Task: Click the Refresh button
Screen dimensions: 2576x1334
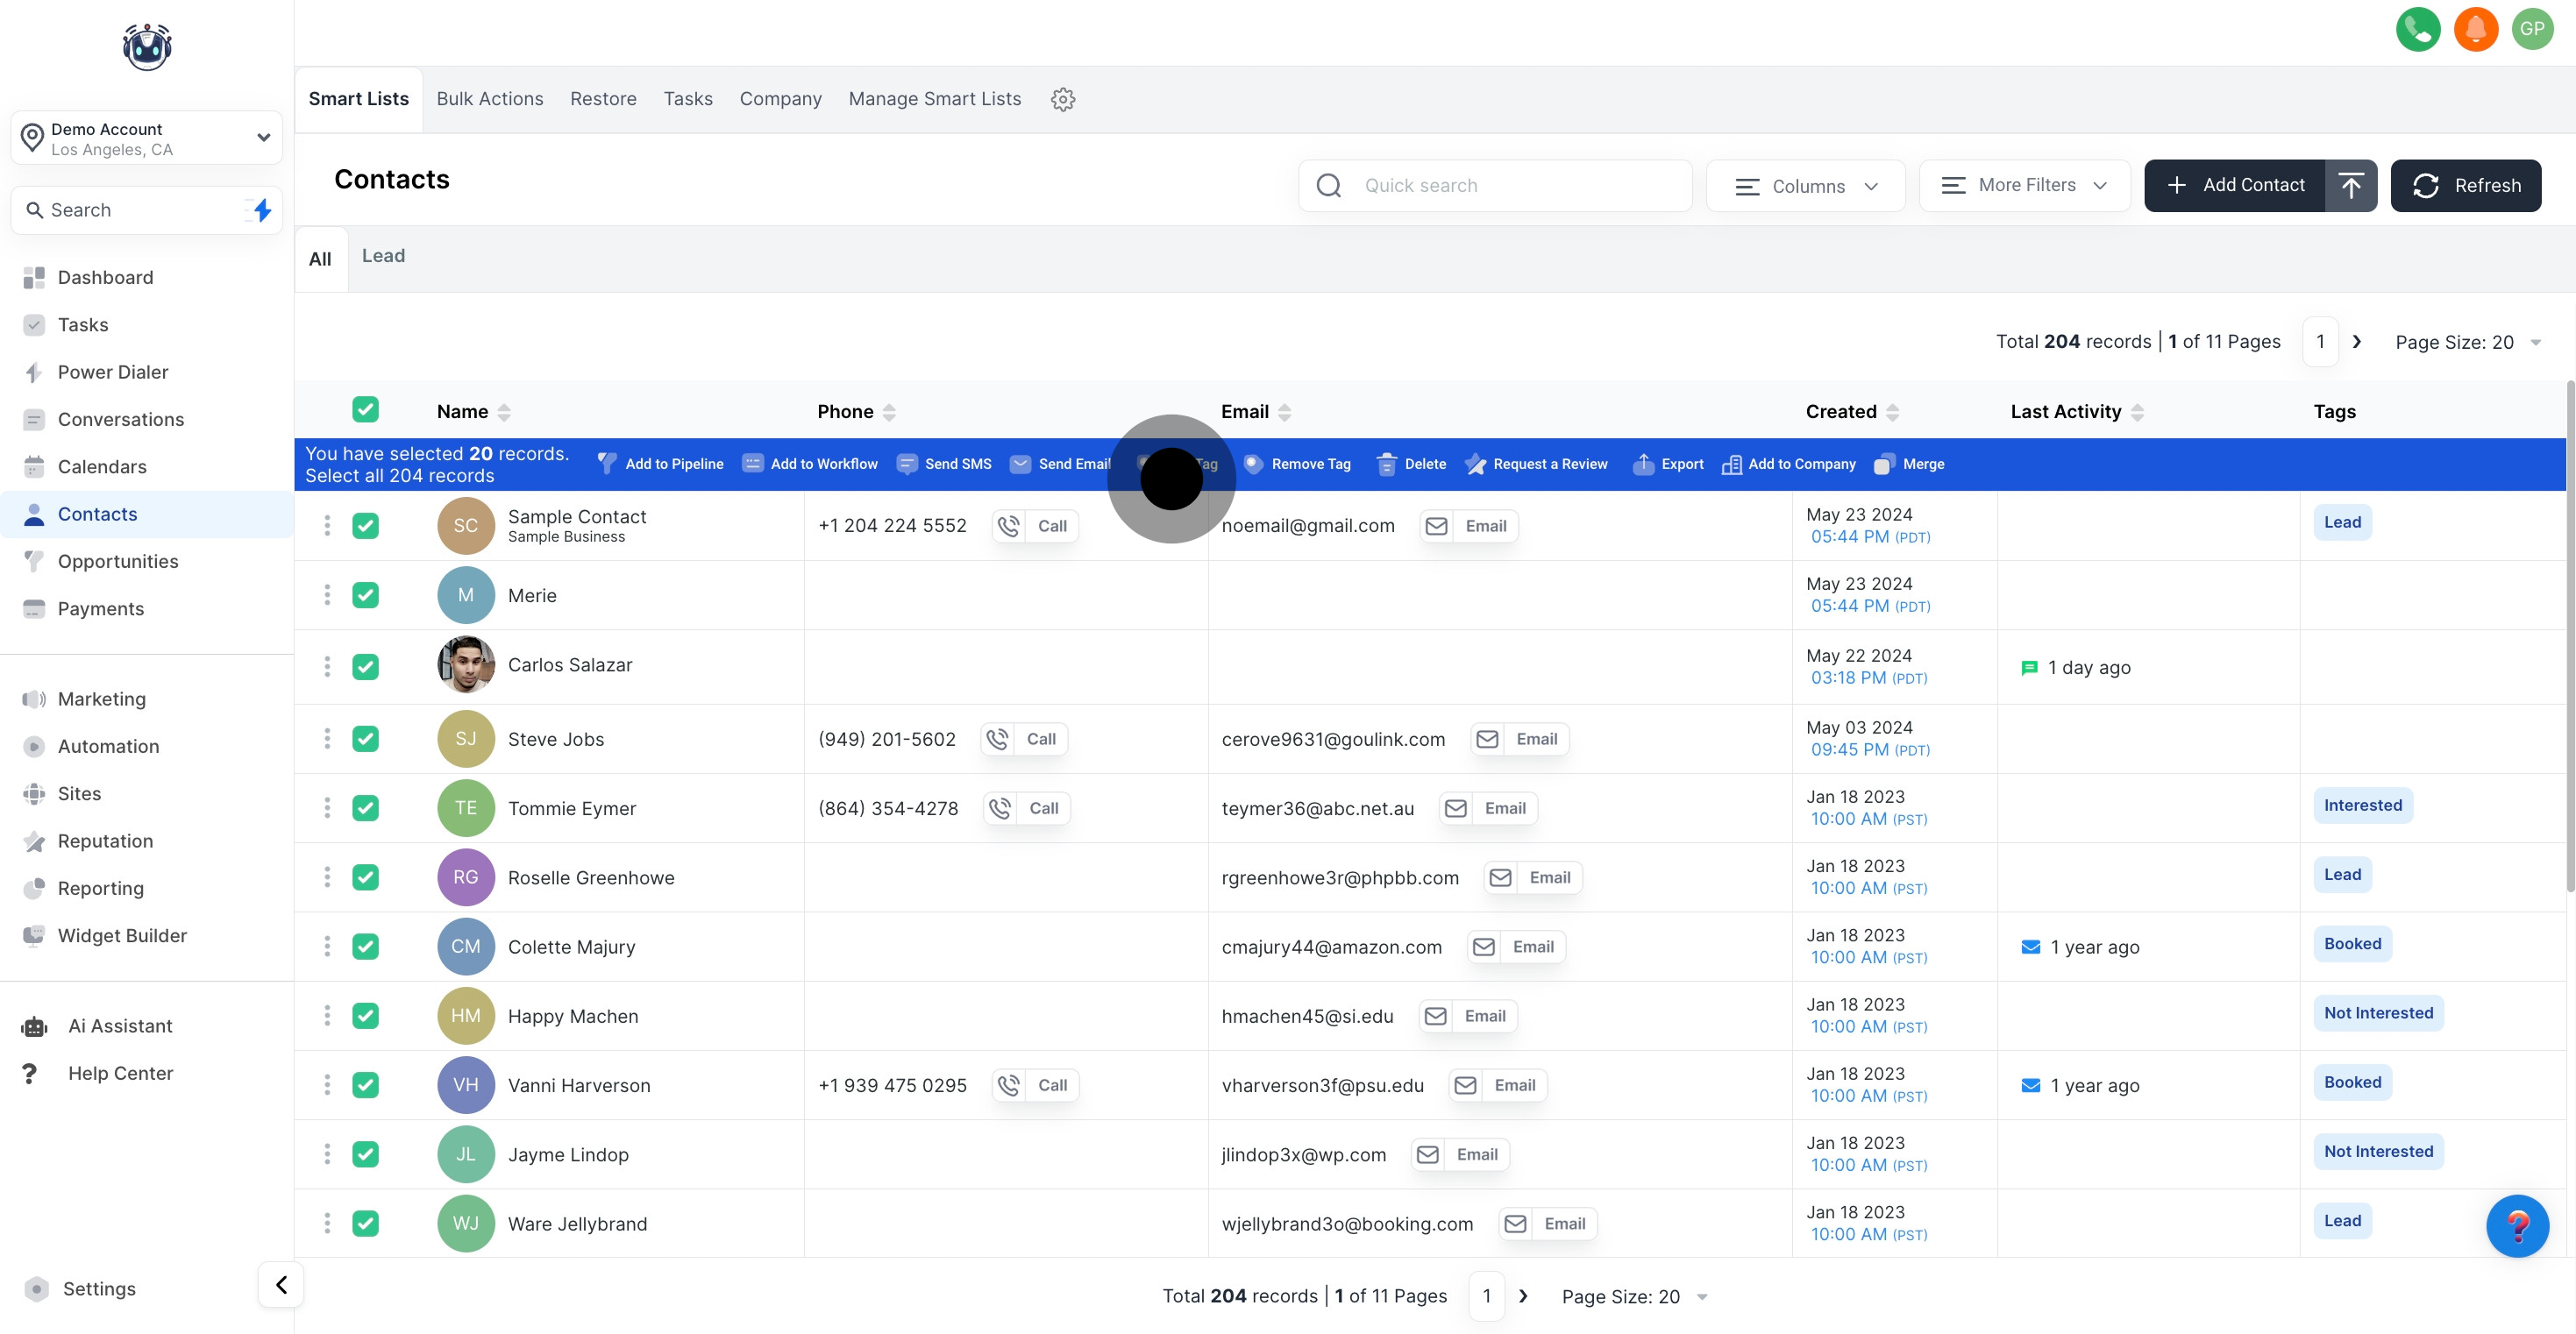Action: pyautogui.click(x=2465, y=186)
